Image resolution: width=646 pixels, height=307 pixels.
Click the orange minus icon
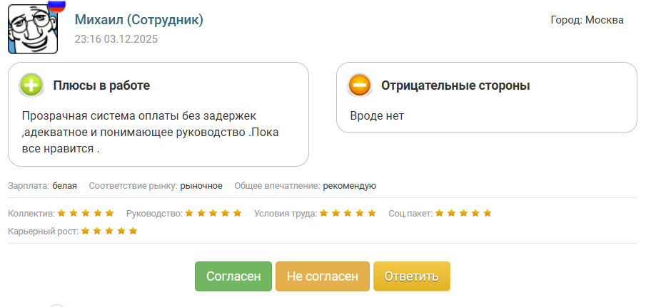[x=360, y=85]
